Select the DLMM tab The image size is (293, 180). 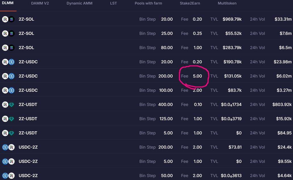pos(8,3)
